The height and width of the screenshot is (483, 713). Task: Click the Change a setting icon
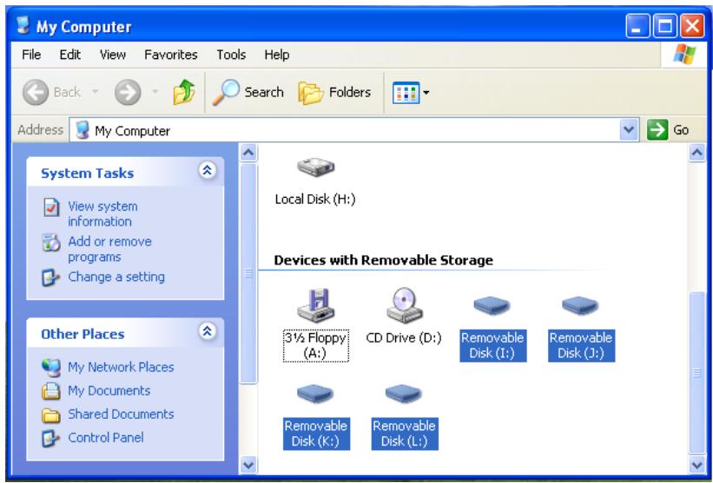[x=50, y=277]
